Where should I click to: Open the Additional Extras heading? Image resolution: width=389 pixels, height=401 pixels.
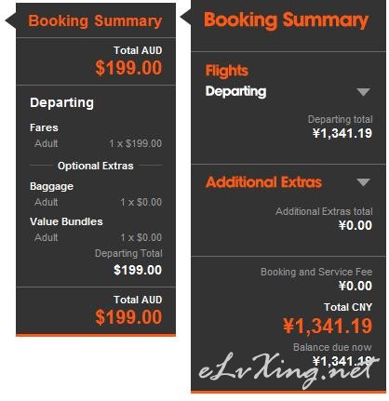coord(263,182)
